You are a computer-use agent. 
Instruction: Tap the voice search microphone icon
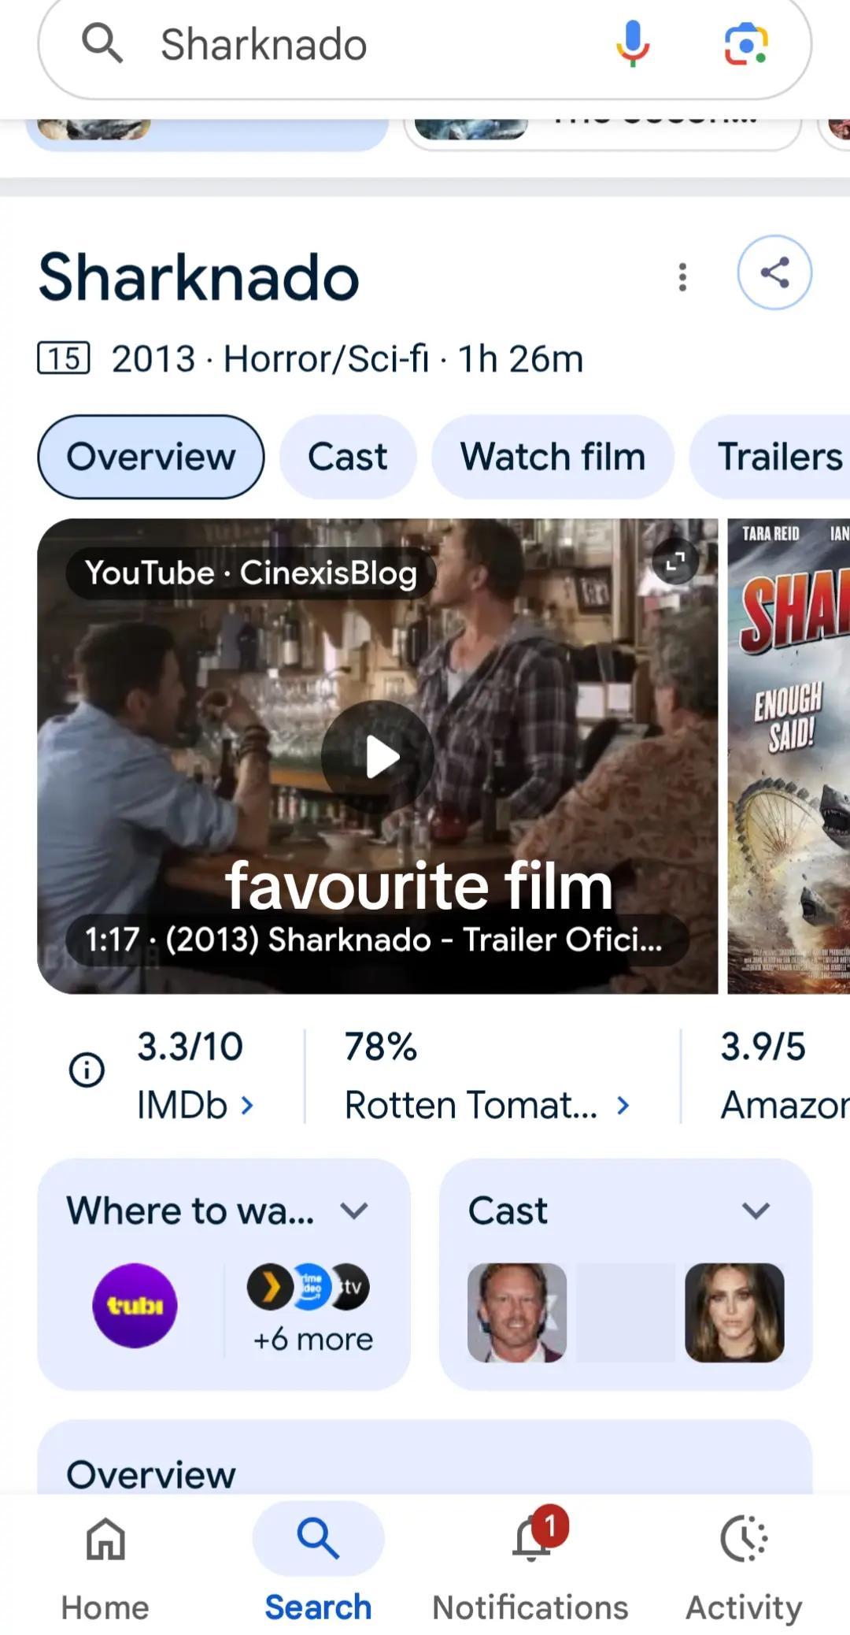pos(633,44)
